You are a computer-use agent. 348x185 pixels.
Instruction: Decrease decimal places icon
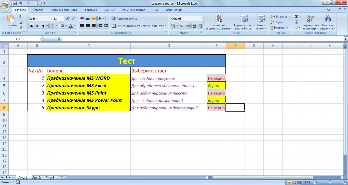(200, 26)
